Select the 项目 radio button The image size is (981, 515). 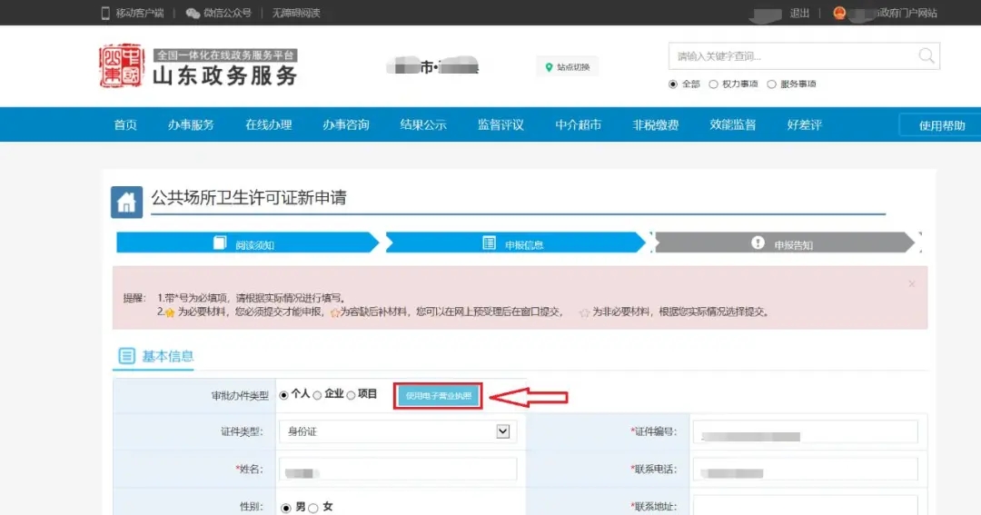[351, 395]
